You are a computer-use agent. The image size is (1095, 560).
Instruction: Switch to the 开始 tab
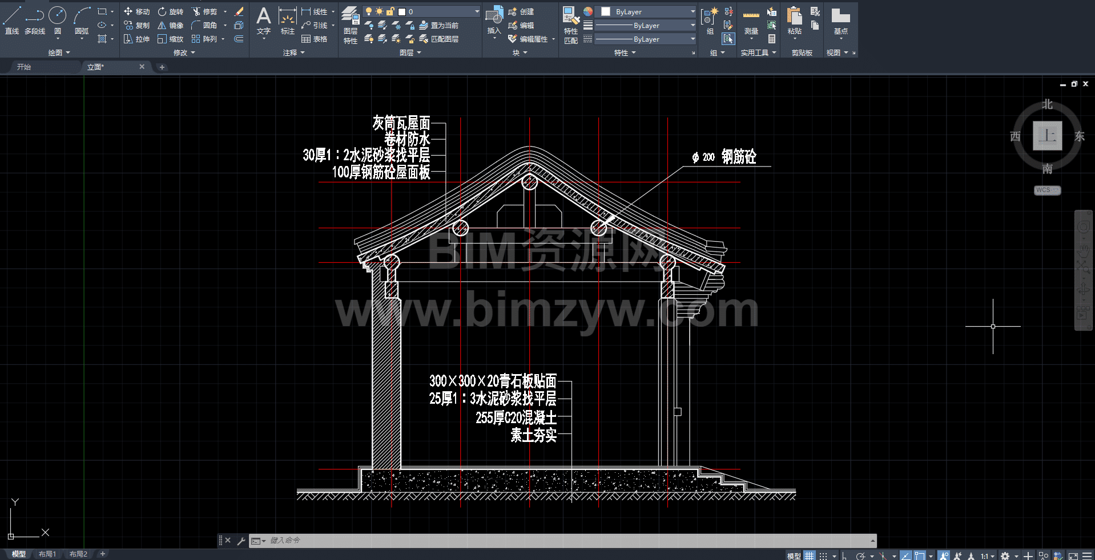(x=24, y=67)
